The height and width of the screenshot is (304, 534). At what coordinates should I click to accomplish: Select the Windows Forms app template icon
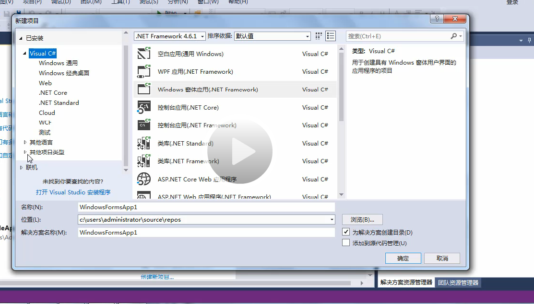pyautogui.click(x=144, y=90)
